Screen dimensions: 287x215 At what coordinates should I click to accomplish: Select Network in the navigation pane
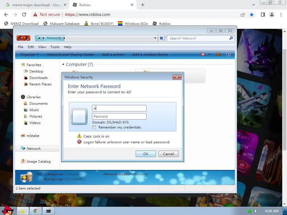coord(37,148)
